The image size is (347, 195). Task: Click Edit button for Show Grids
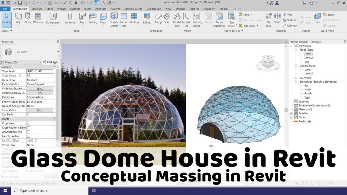click(40, 110)
